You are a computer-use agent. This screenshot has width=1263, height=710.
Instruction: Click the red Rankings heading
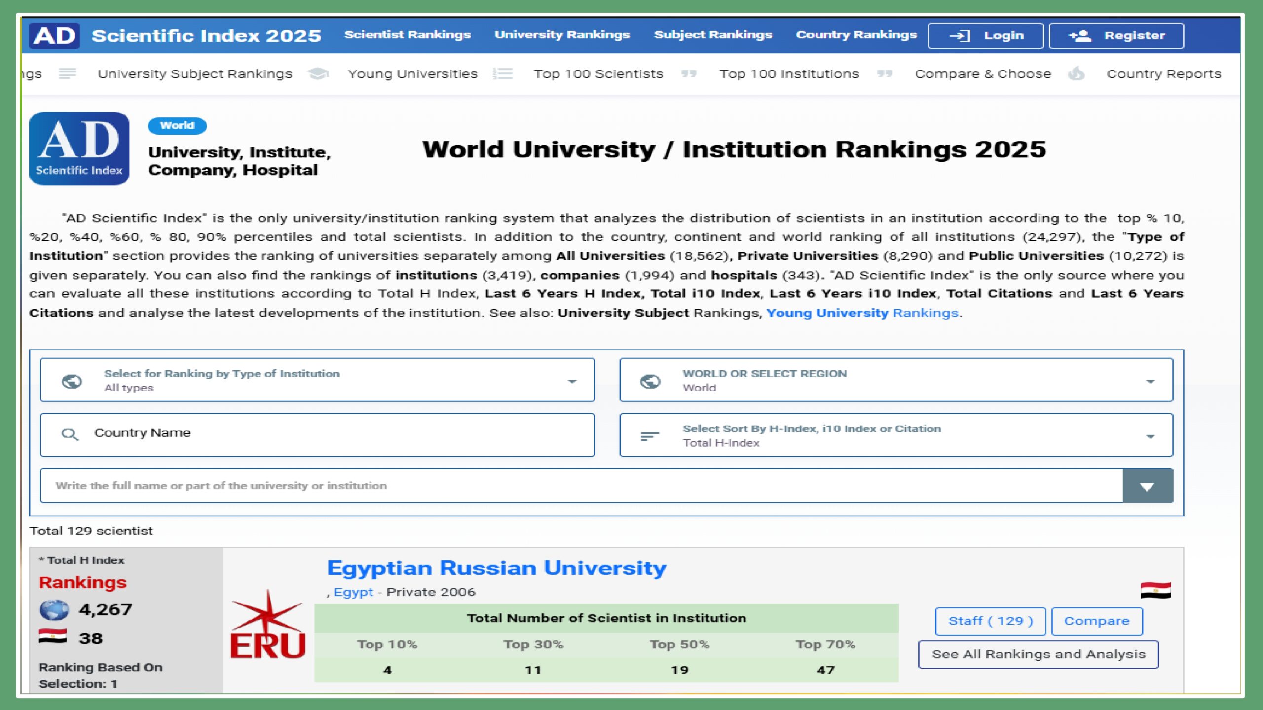pyautogui.click(x=83, y=583)
